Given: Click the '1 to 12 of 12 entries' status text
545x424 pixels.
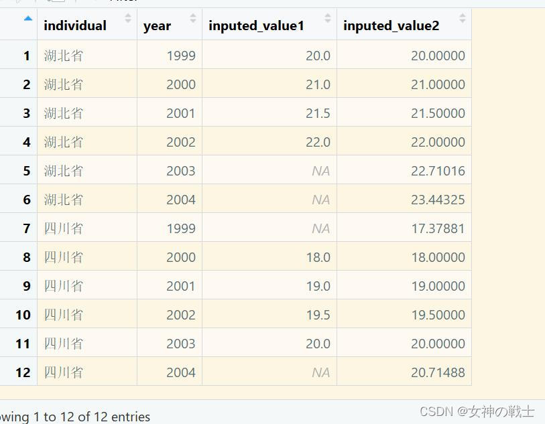Looking at the screenshot, I should (x=92, y=417).
